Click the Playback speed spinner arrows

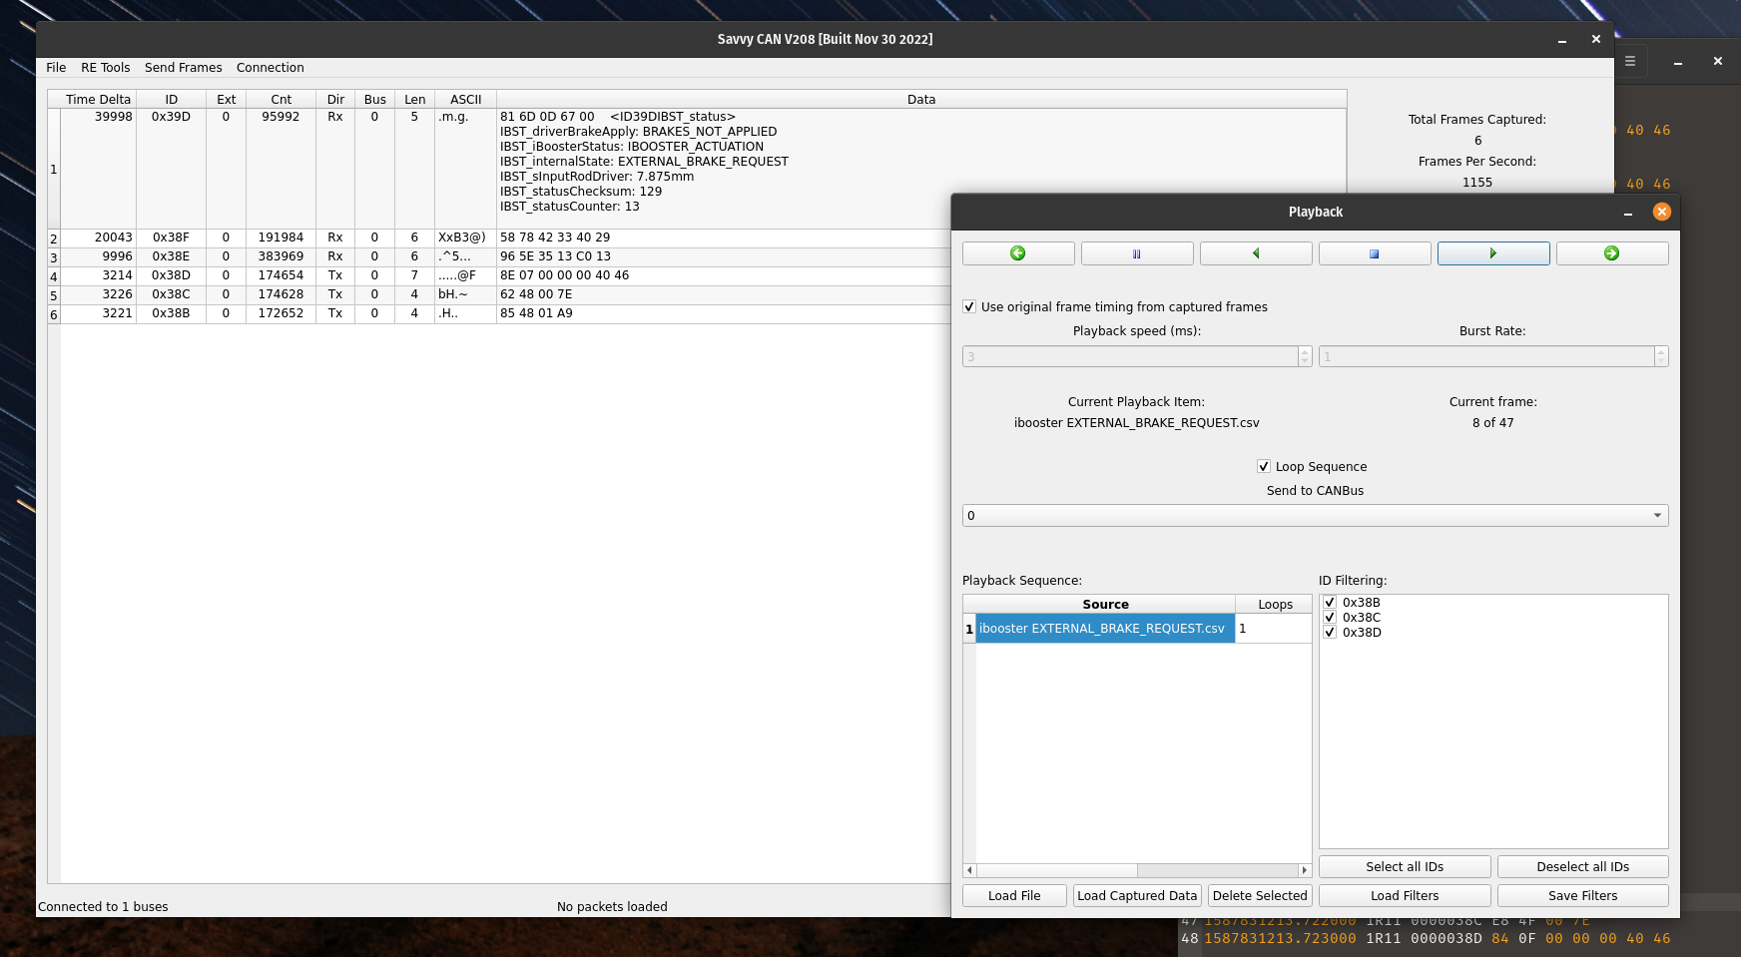[x=1305, y=356]
